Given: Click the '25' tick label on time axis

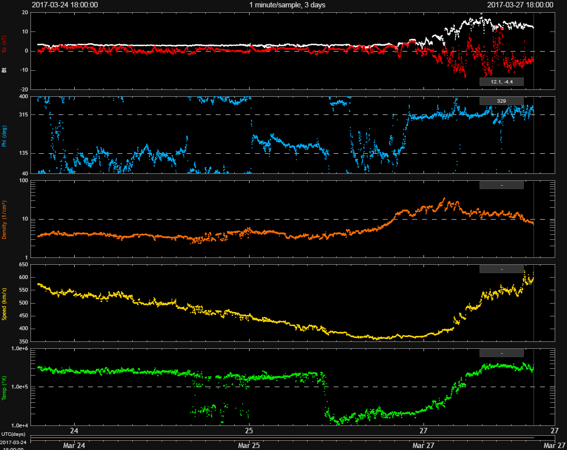Looking at the screenshot, I should pyautogui.click(x=249, y=431).
